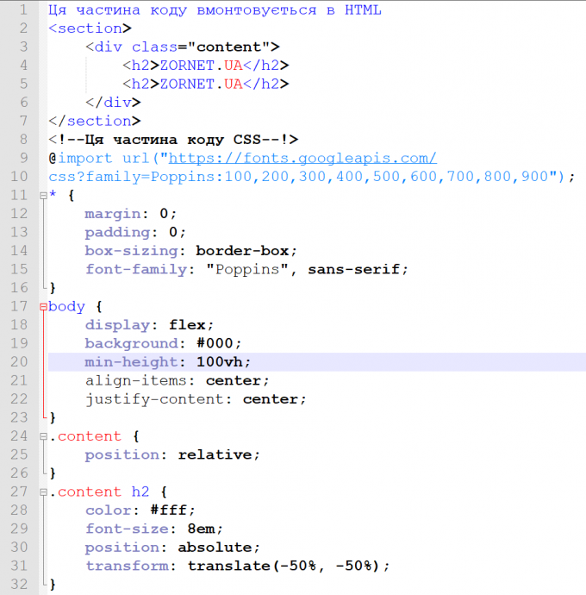Click the closing </div> tag

[x=113, y=103]
